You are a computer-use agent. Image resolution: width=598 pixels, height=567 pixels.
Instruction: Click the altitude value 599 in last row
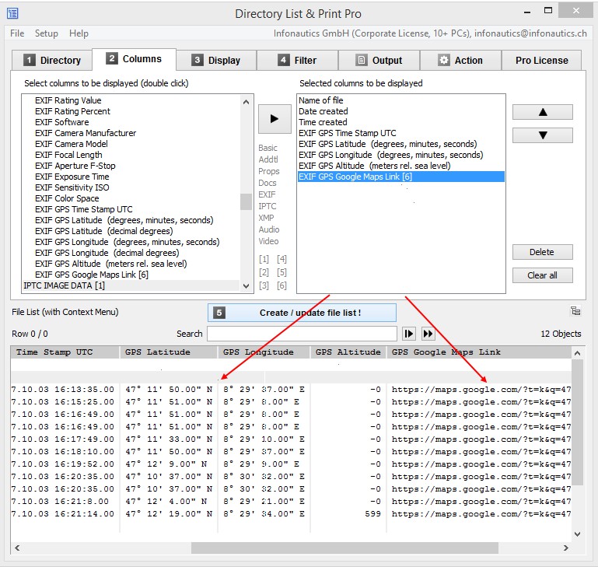pos(372,514)
